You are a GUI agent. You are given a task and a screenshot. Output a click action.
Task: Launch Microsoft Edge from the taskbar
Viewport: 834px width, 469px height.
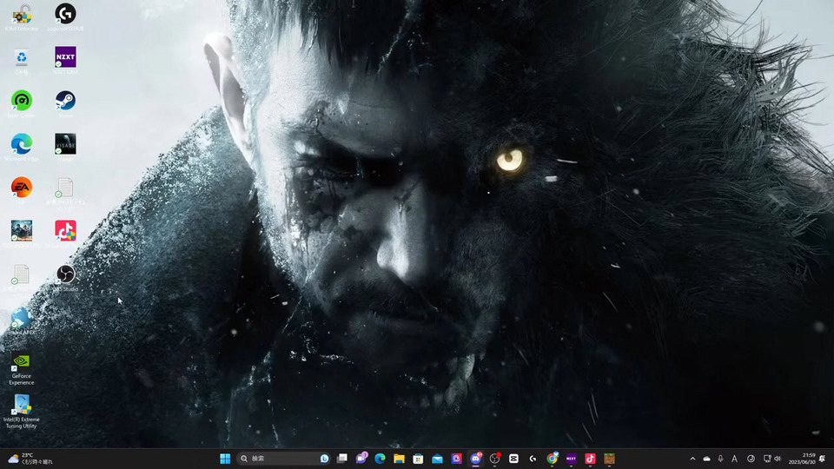point(380,459)
